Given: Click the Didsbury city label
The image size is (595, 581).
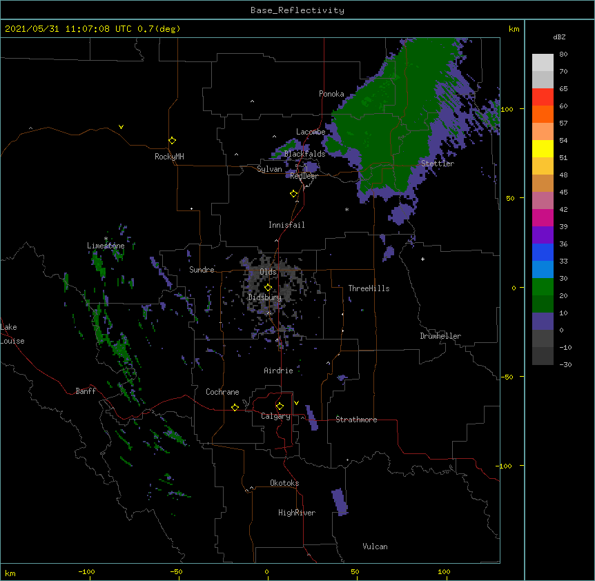Looking at the screenshot, I should click(x=265, y=297).
